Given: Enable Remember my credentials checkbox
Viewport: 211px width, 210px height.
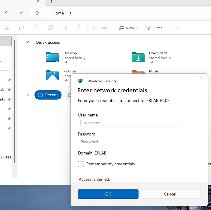Looking at the screenshot, I should point(81,164).
